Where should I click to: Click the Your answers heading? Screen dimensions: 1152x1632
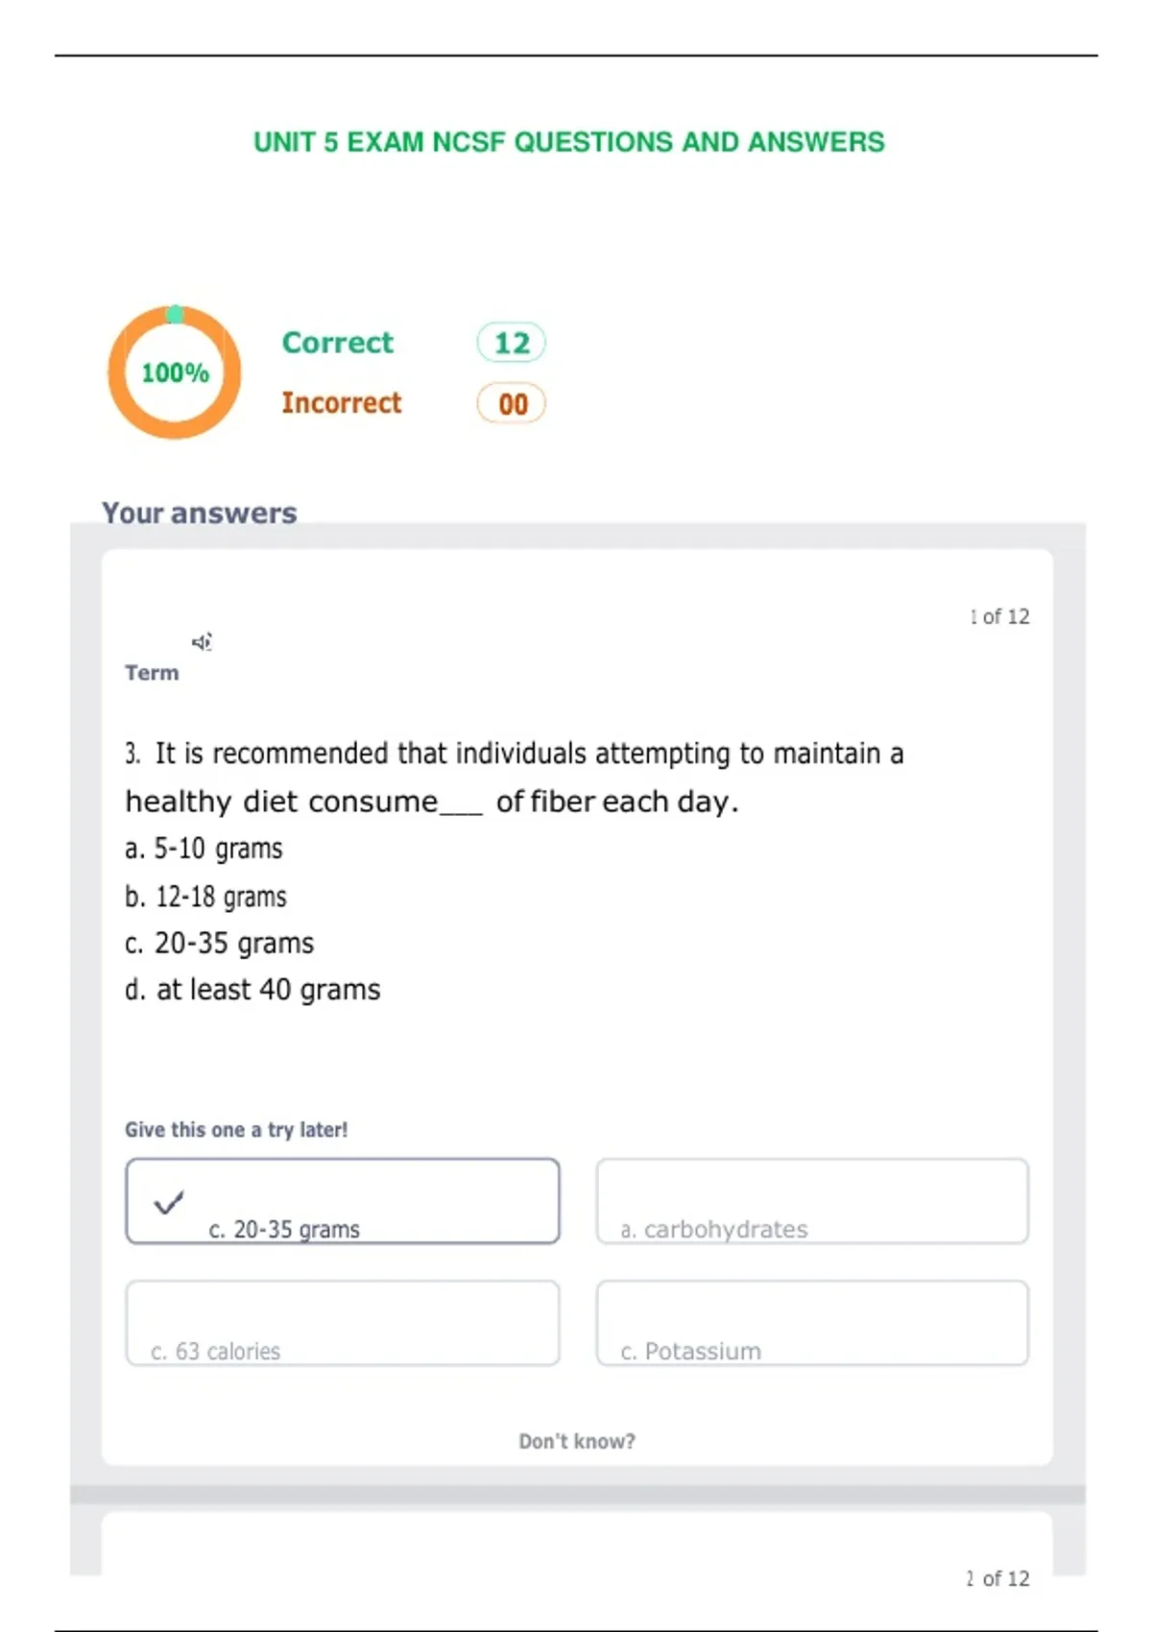pyautogui.click(x=200, y=513)
